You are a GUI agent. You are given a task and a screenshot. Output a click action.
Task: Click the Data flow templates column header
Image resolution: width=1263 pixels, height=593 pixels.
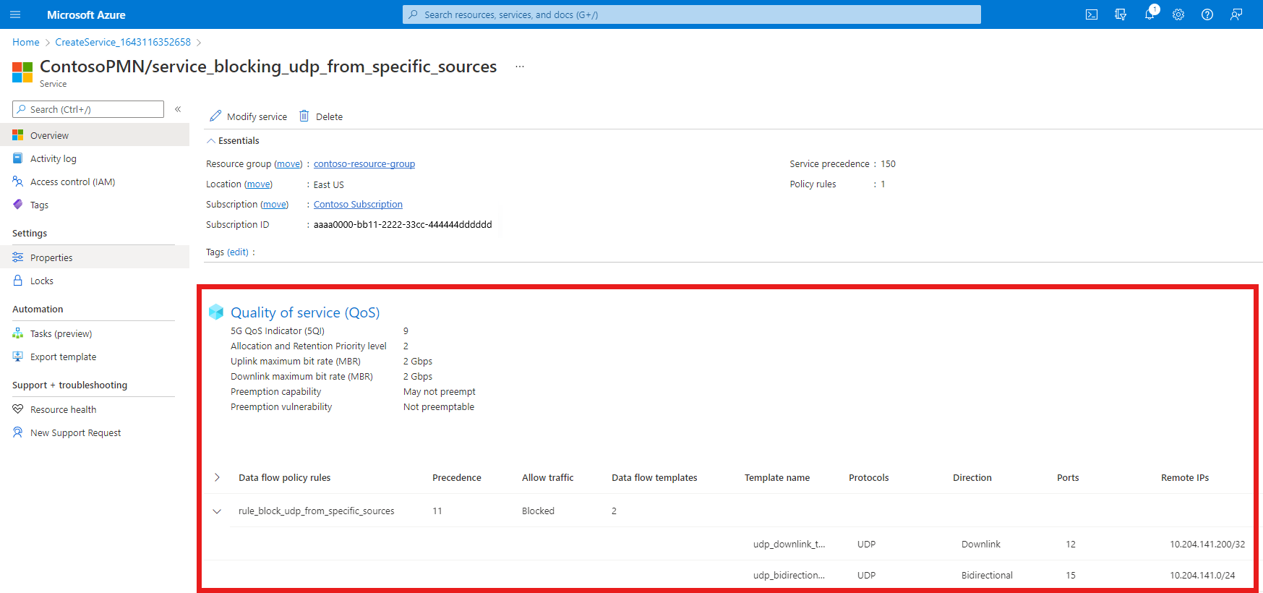pyautogui.click(x=654, y=478)
